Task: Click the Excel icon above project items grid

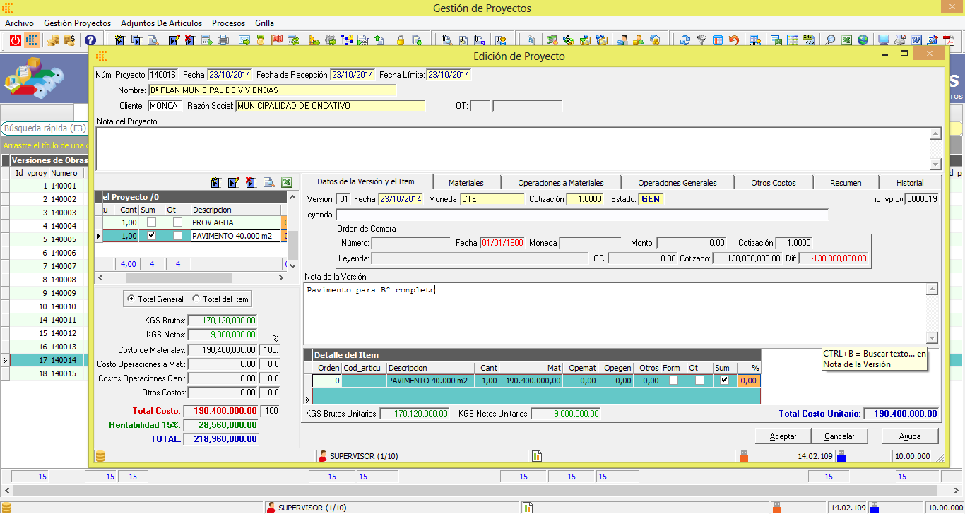Action: point(286,182)
